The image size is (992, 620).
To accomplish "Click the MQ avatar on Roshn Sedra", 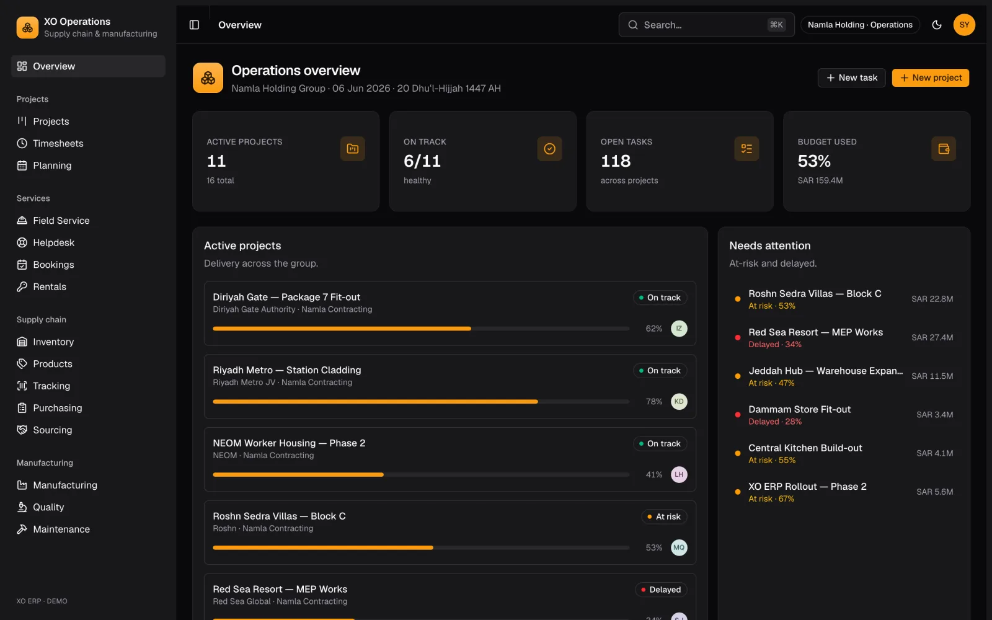I will [x=679, y=547].
